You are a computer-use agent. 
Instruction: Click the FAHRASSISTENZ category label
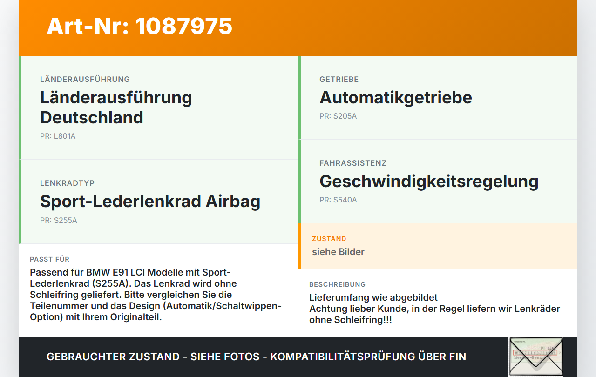[x=353, y=163]
